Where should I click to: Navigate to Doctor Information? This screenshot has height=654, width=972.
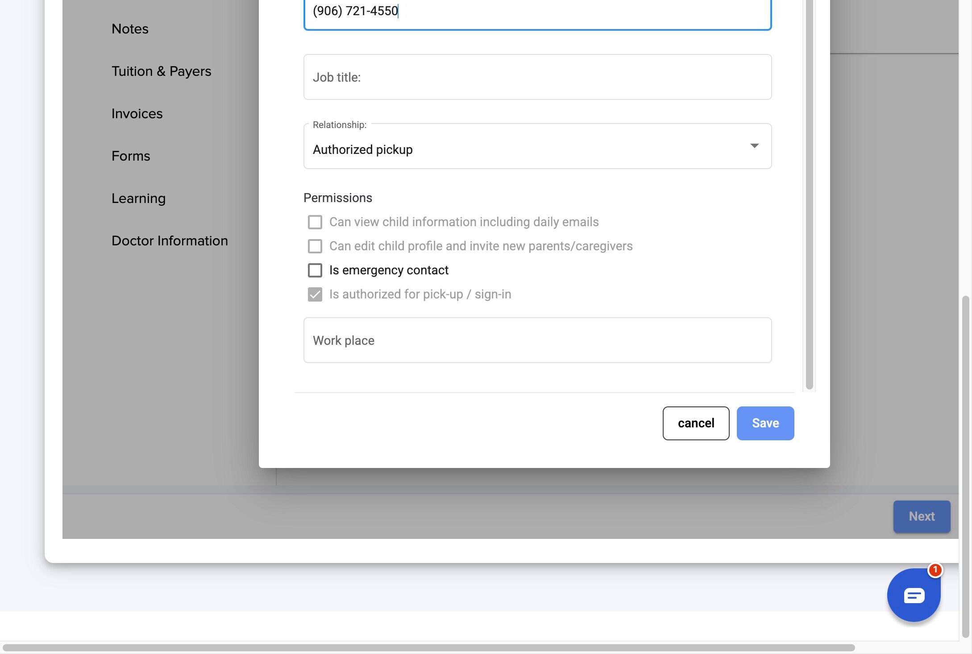[x=170, y=241]
